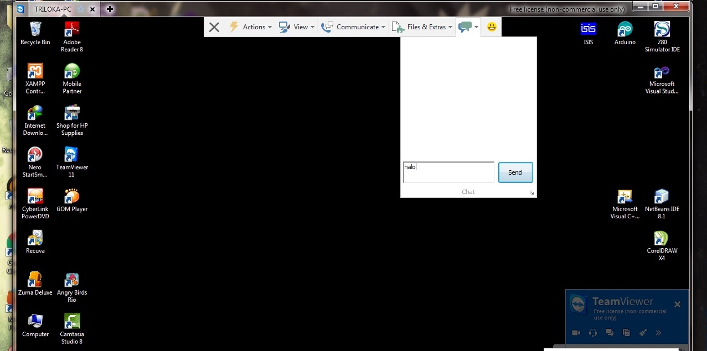The height and width of the screenshot is (351, 707).
Task: Click the file transfer clipboard icon in TeamViewer panel
Action: point(626,332)
